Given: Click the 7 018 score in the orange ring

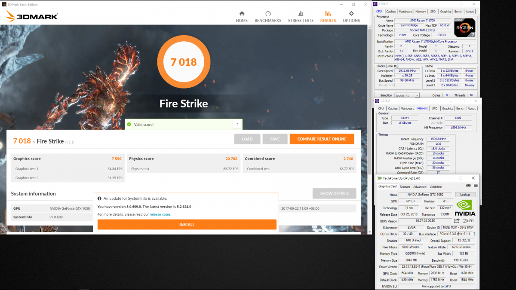Looking at the screenshot, I should click(x=184, y=62).
